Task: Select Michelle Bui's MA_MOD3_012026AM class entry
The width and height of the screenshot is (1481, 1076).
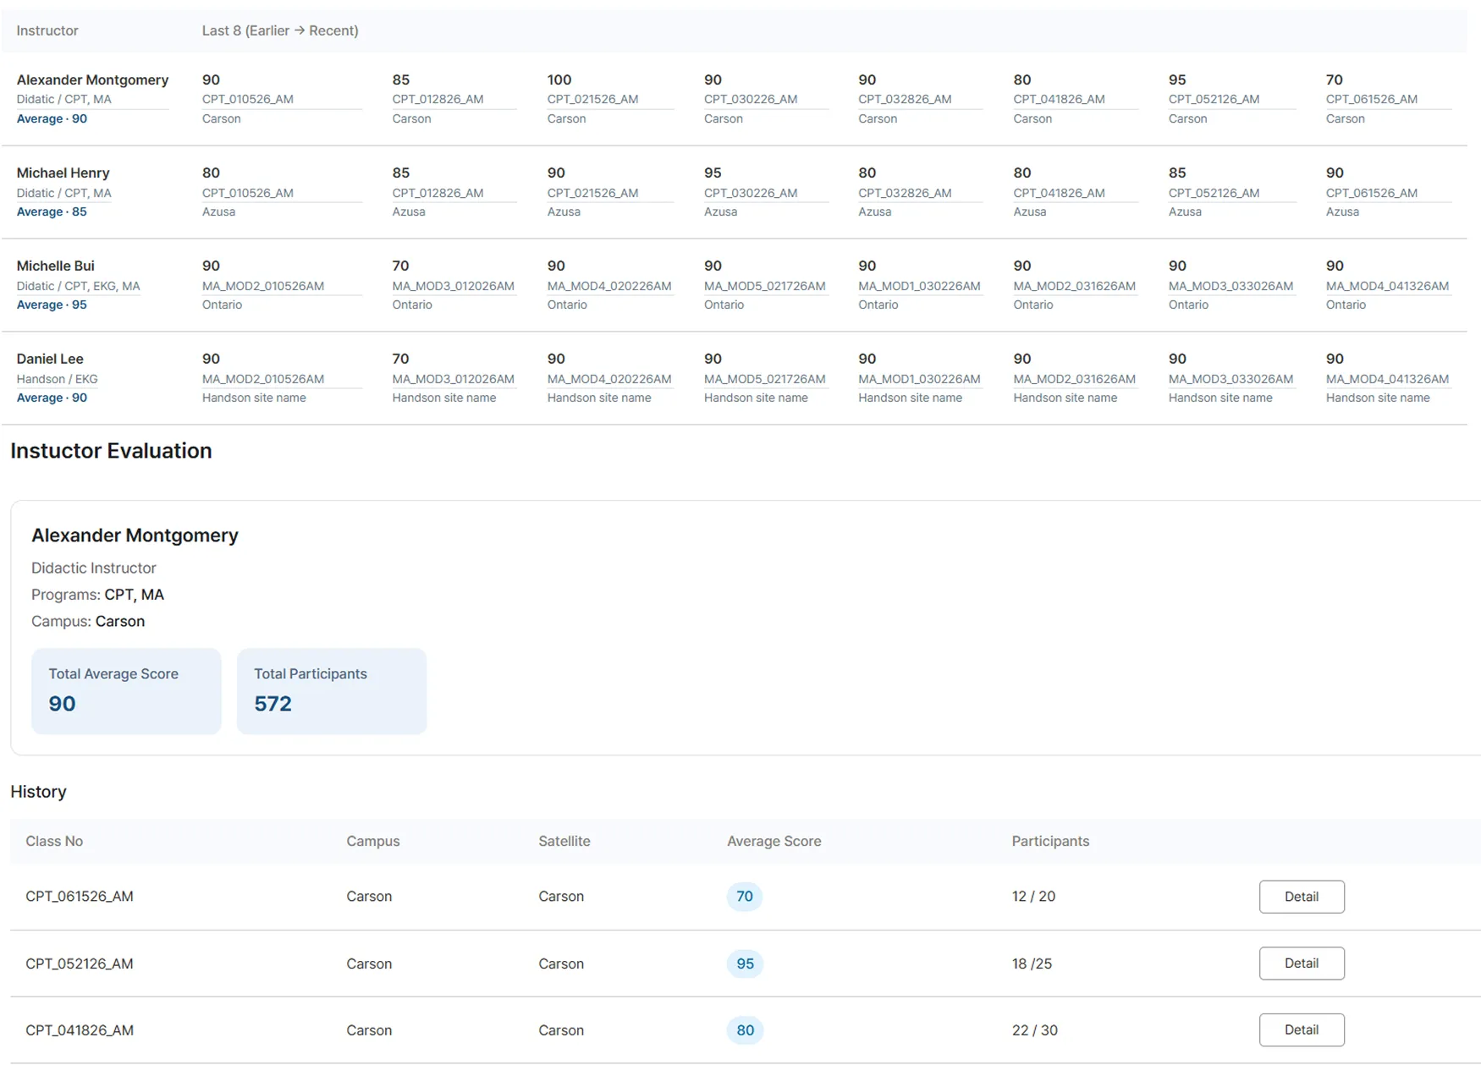Action: click(453, 286)
